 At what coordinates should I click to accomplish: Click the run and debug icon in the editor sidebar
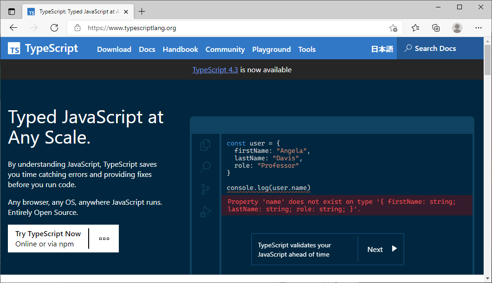pyautogui.click(x=205, y=212)
